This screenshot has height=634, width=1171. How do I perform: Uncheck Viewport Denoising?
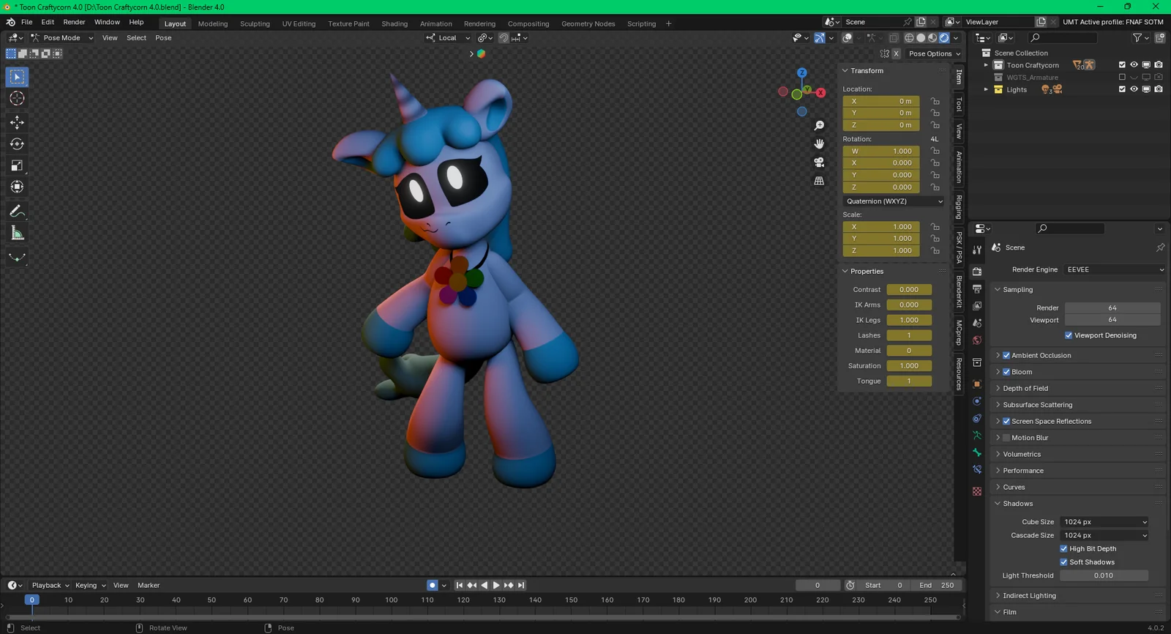1069,335
